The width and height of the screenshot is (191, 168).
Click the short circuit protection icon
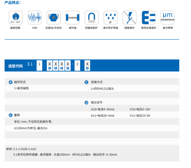pos(129,18)
